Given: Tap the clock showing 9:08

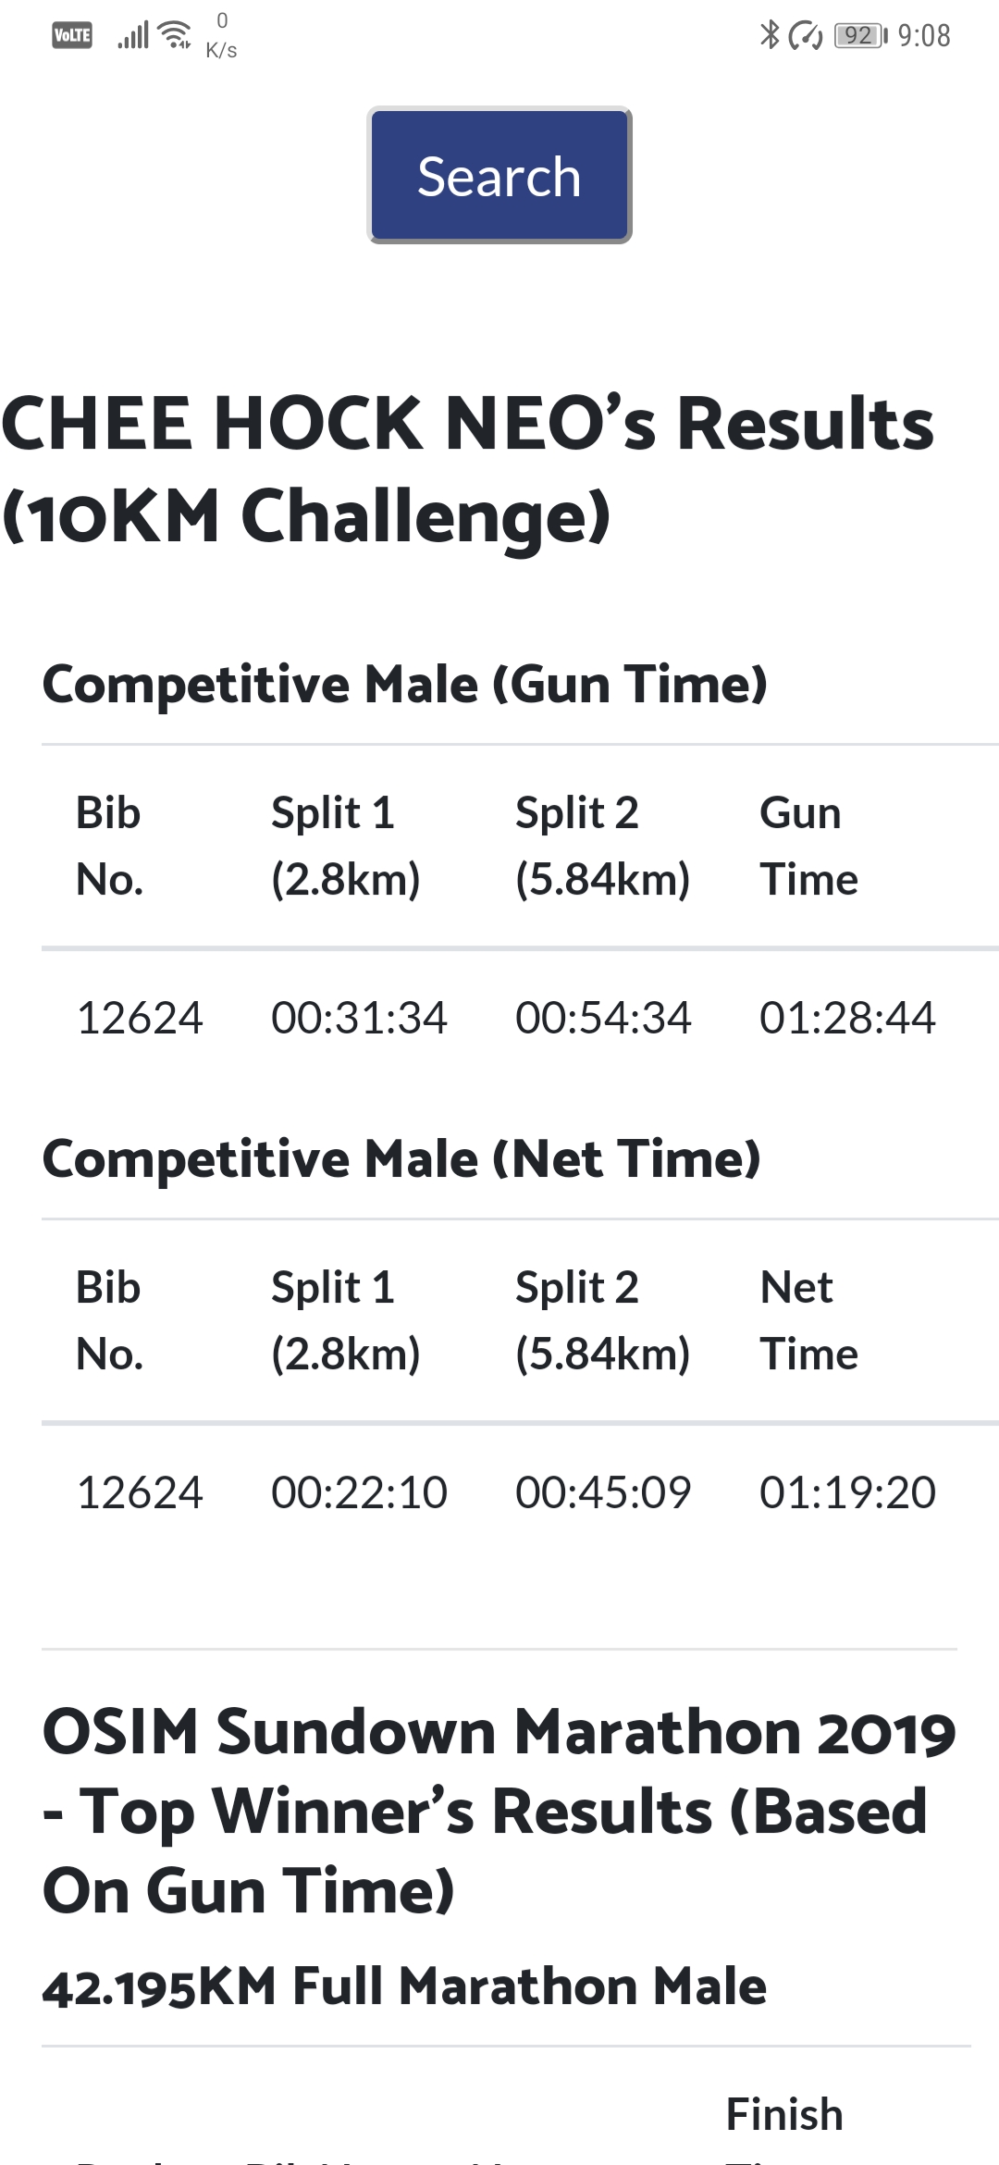Looking at the screenshot, I should [924, 35].
